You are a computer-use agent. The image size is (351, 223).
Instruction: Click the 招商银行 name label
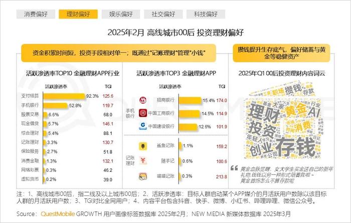165,100
